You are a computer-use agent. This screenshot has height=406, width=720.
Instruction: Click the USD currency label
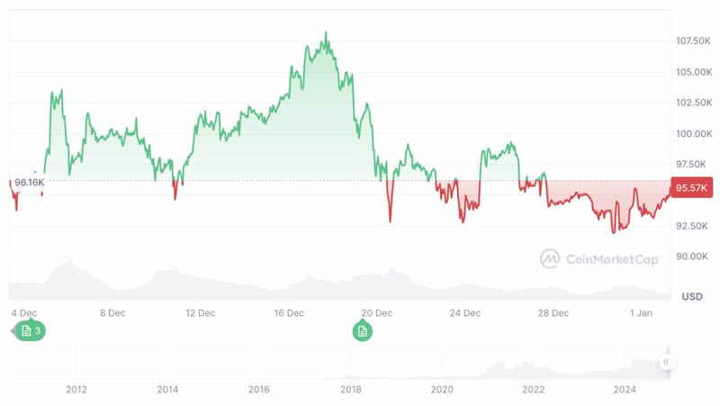692,296
